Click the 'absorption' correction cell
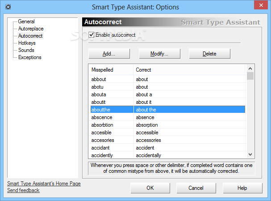The height and width of the screenshot is (201, 271). tap(189, 125)
